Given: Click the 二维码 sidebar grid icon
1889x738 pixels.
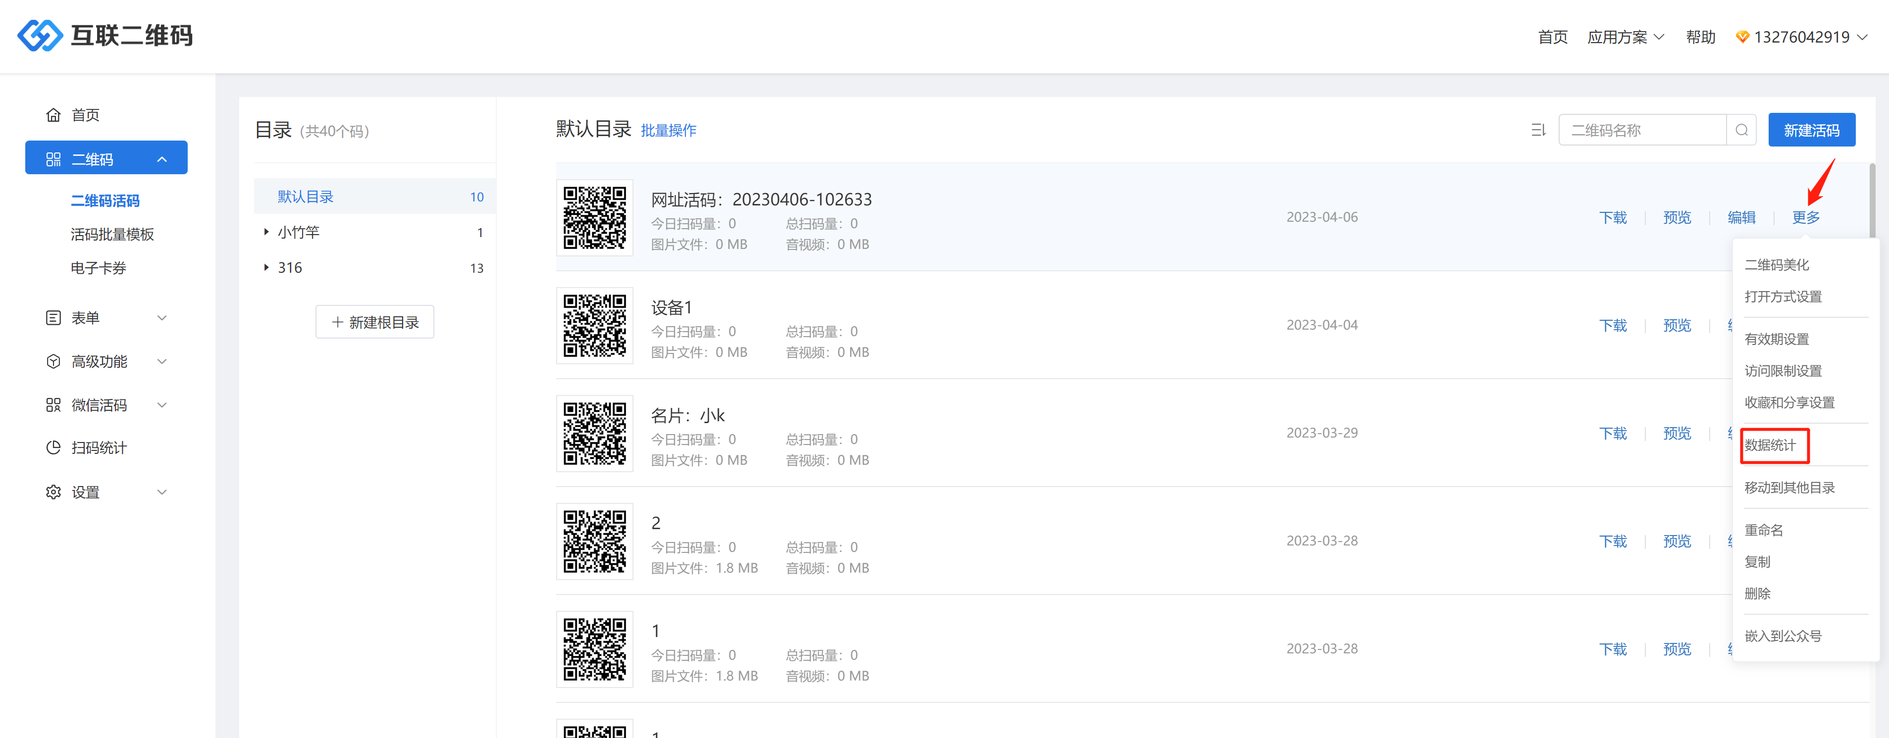Looking at the screenshot, I should pyautogui.click(x=53, y=159).
